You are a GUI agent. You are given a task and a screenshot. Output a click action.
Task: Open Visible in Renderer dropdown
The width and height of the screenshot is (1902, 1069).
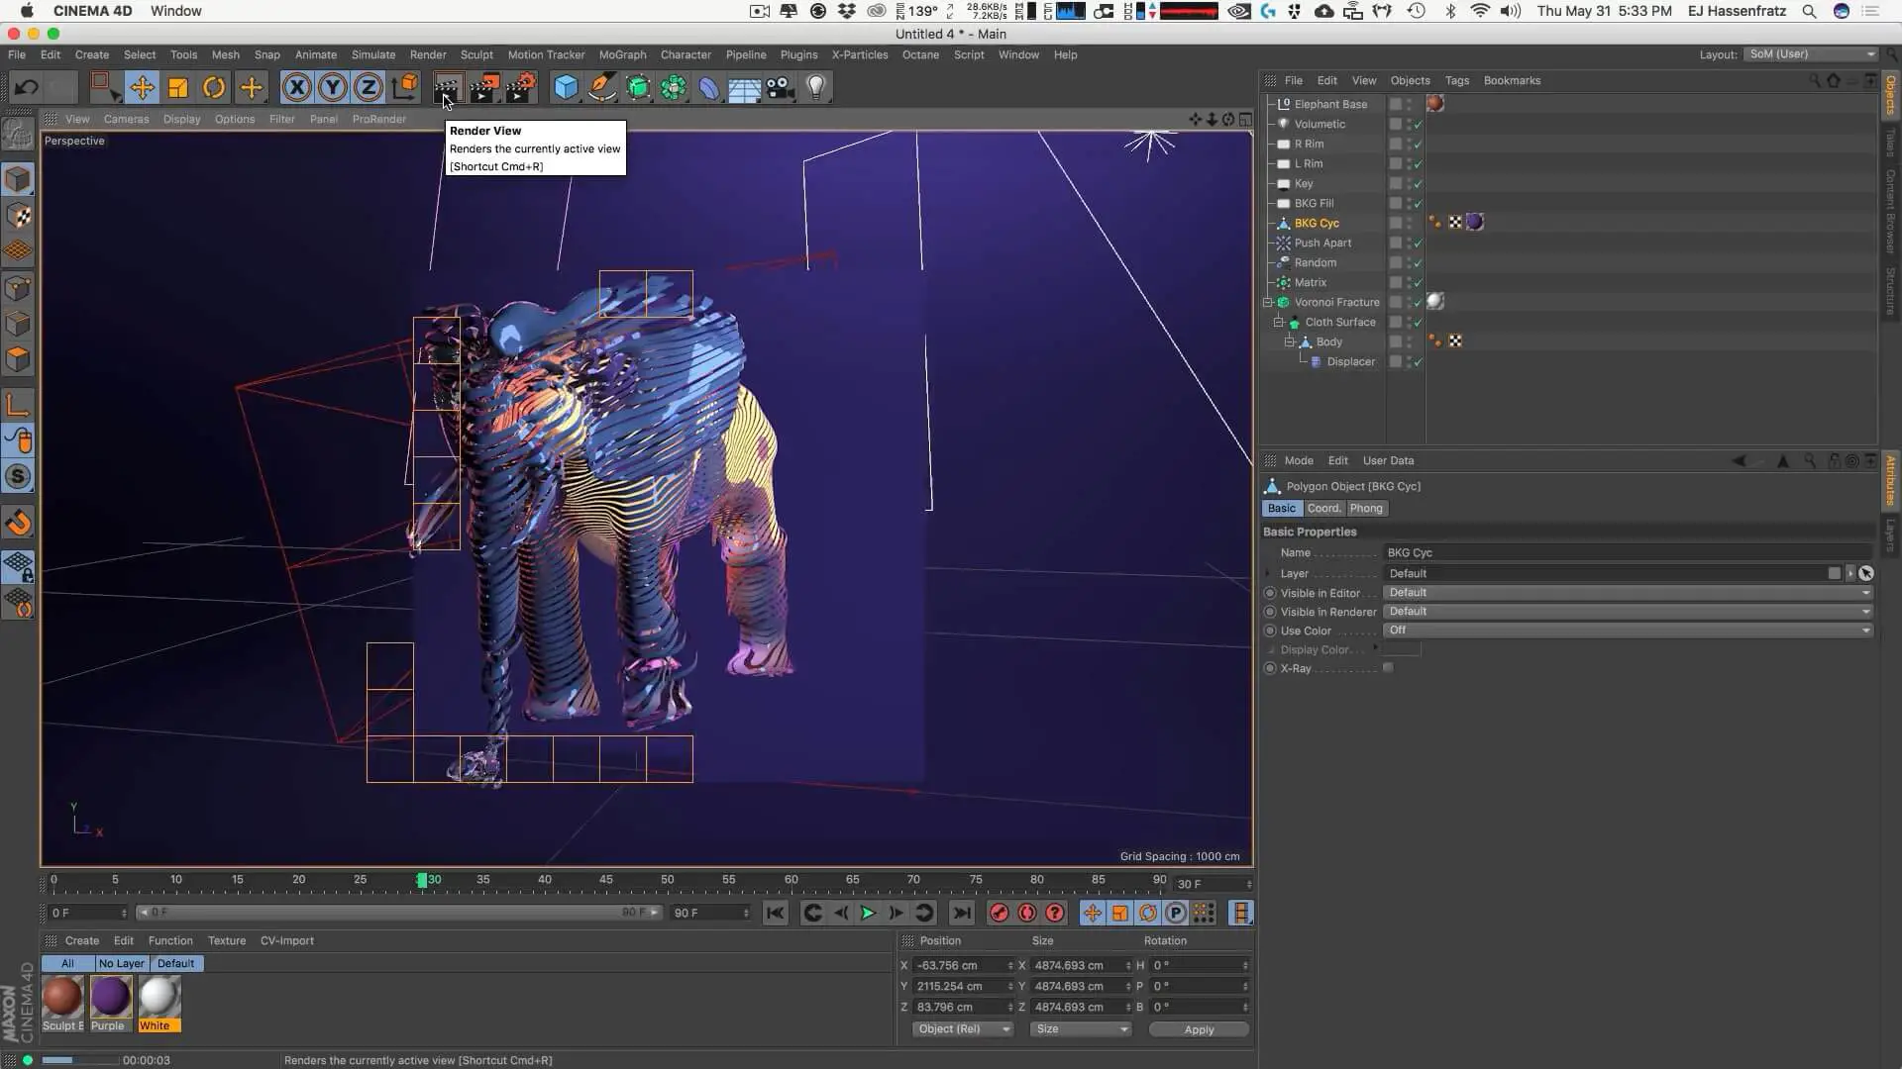click(x=1628, y=612)
